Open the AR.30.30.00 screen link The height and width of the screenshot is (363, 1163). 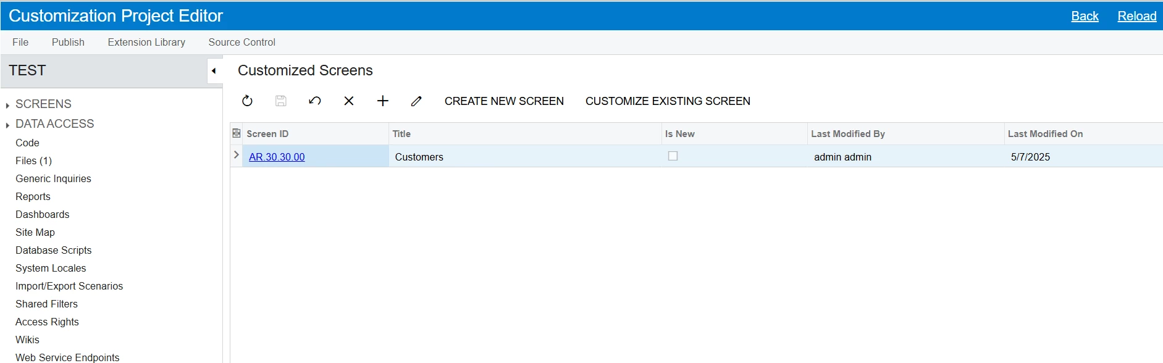point(277,157)
